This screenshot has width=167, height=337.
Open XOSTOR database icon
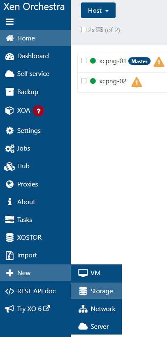(9, 238)
